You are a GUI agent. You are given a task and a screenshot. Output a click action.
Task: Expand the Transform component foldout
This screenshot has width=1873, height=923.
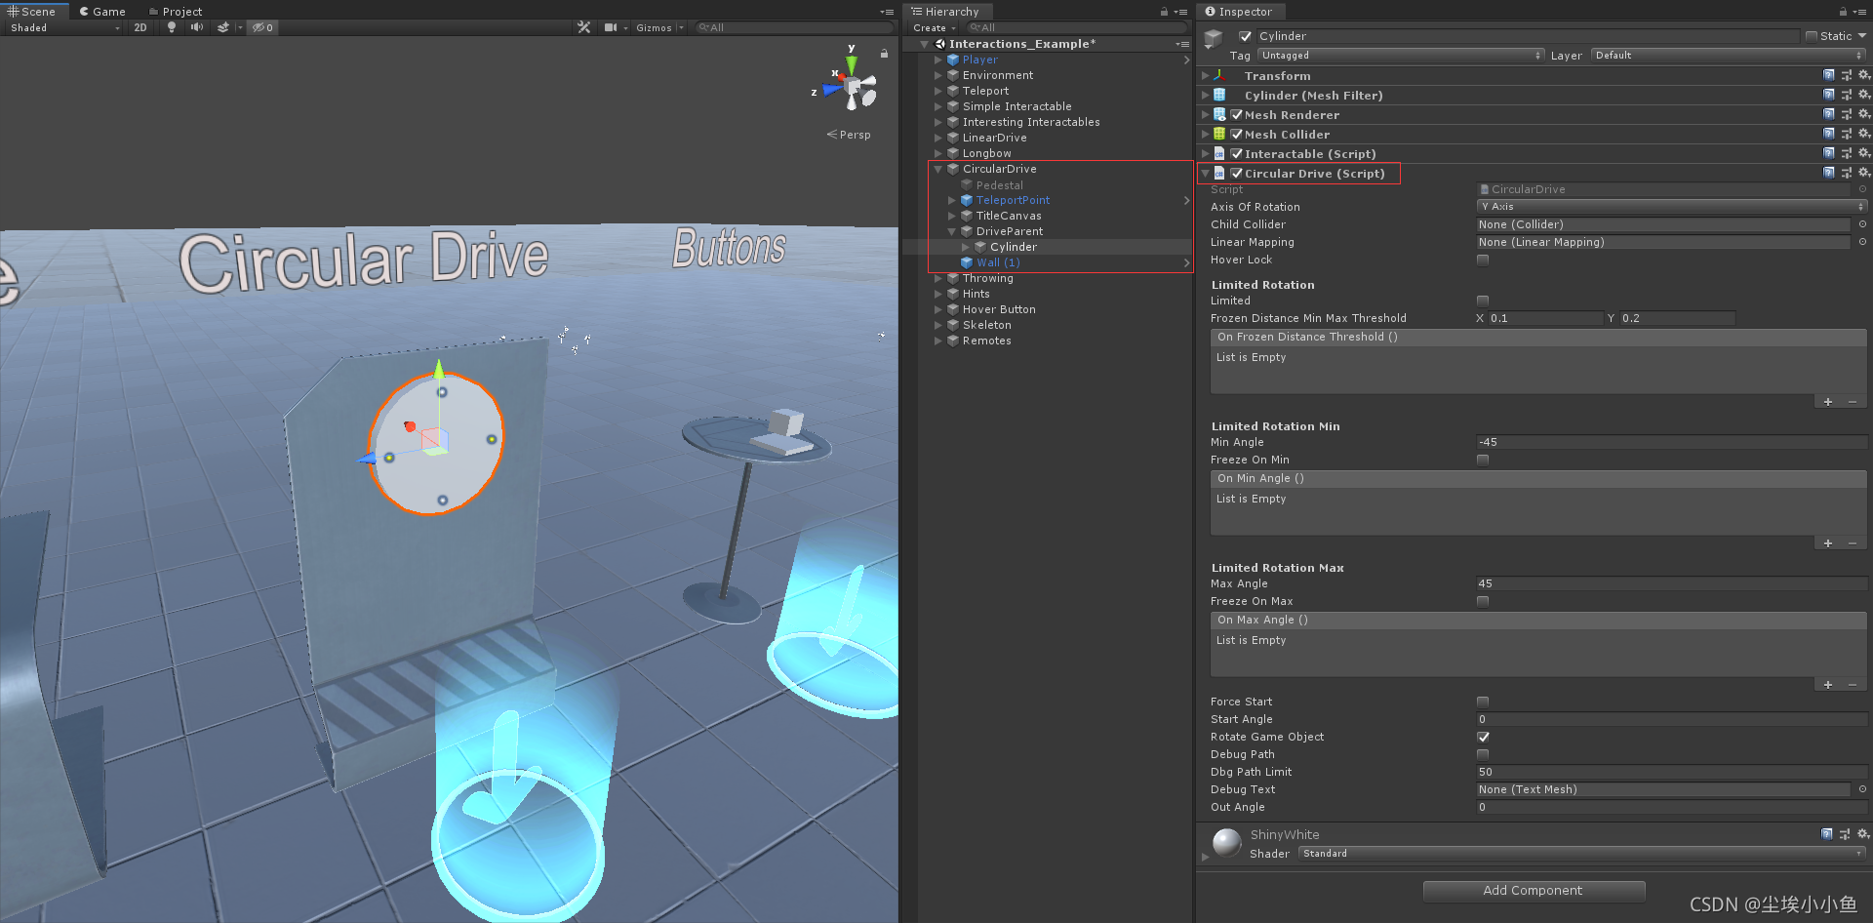pos(1205,75)
